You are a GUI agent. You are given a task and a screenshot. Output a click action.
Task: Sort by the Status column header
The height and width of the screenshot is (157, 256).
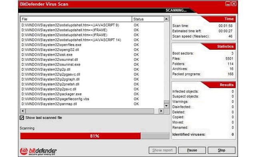pos(148,19)
